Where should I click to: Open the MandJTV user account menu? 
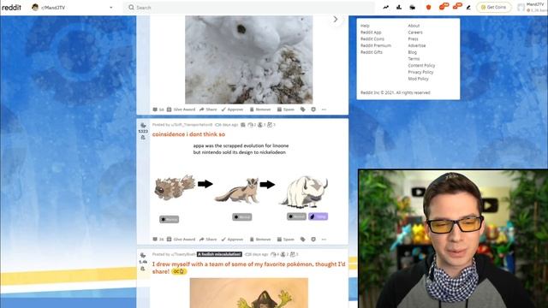point(533,8)
